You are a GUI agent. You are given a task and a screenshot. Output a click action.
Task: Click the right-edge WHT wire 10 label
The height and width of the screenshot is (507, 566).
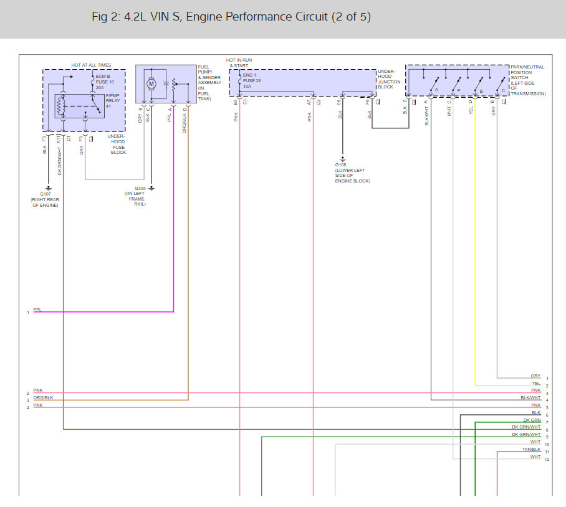[535, 442]
